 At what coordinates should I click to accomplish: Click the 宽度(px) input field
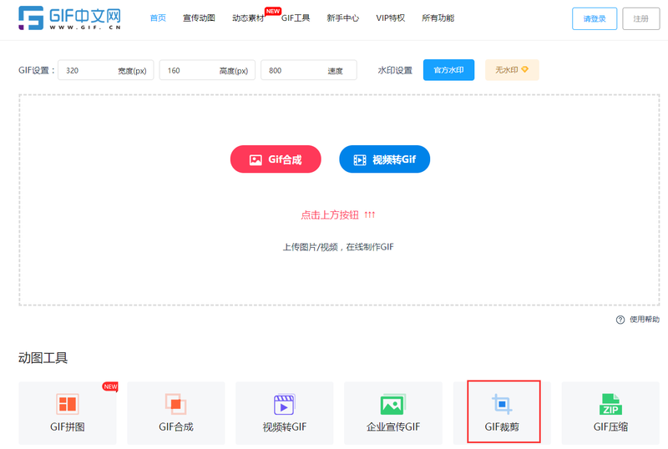(106, 70)
